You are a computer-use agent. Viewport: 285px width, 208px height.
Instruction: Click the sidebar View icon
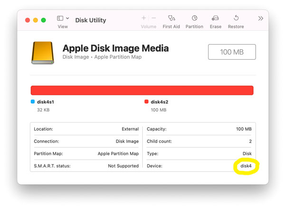point(60,18)
